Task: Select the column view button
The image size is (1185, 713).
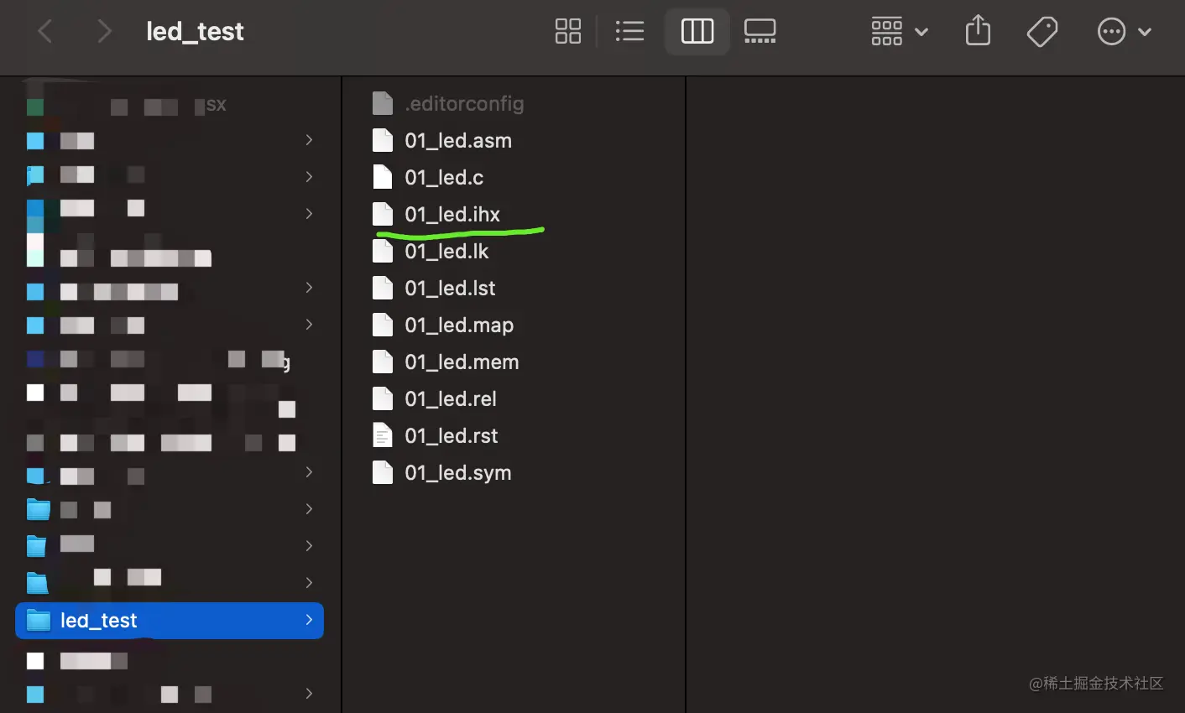Action: pyautogui.click(x=697, y=32)
